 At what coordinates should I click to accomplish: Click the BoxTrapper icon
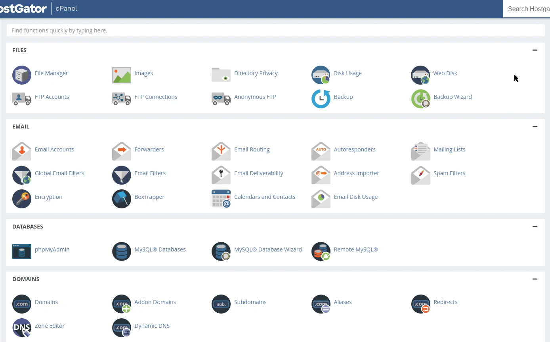tap(122, 199)
